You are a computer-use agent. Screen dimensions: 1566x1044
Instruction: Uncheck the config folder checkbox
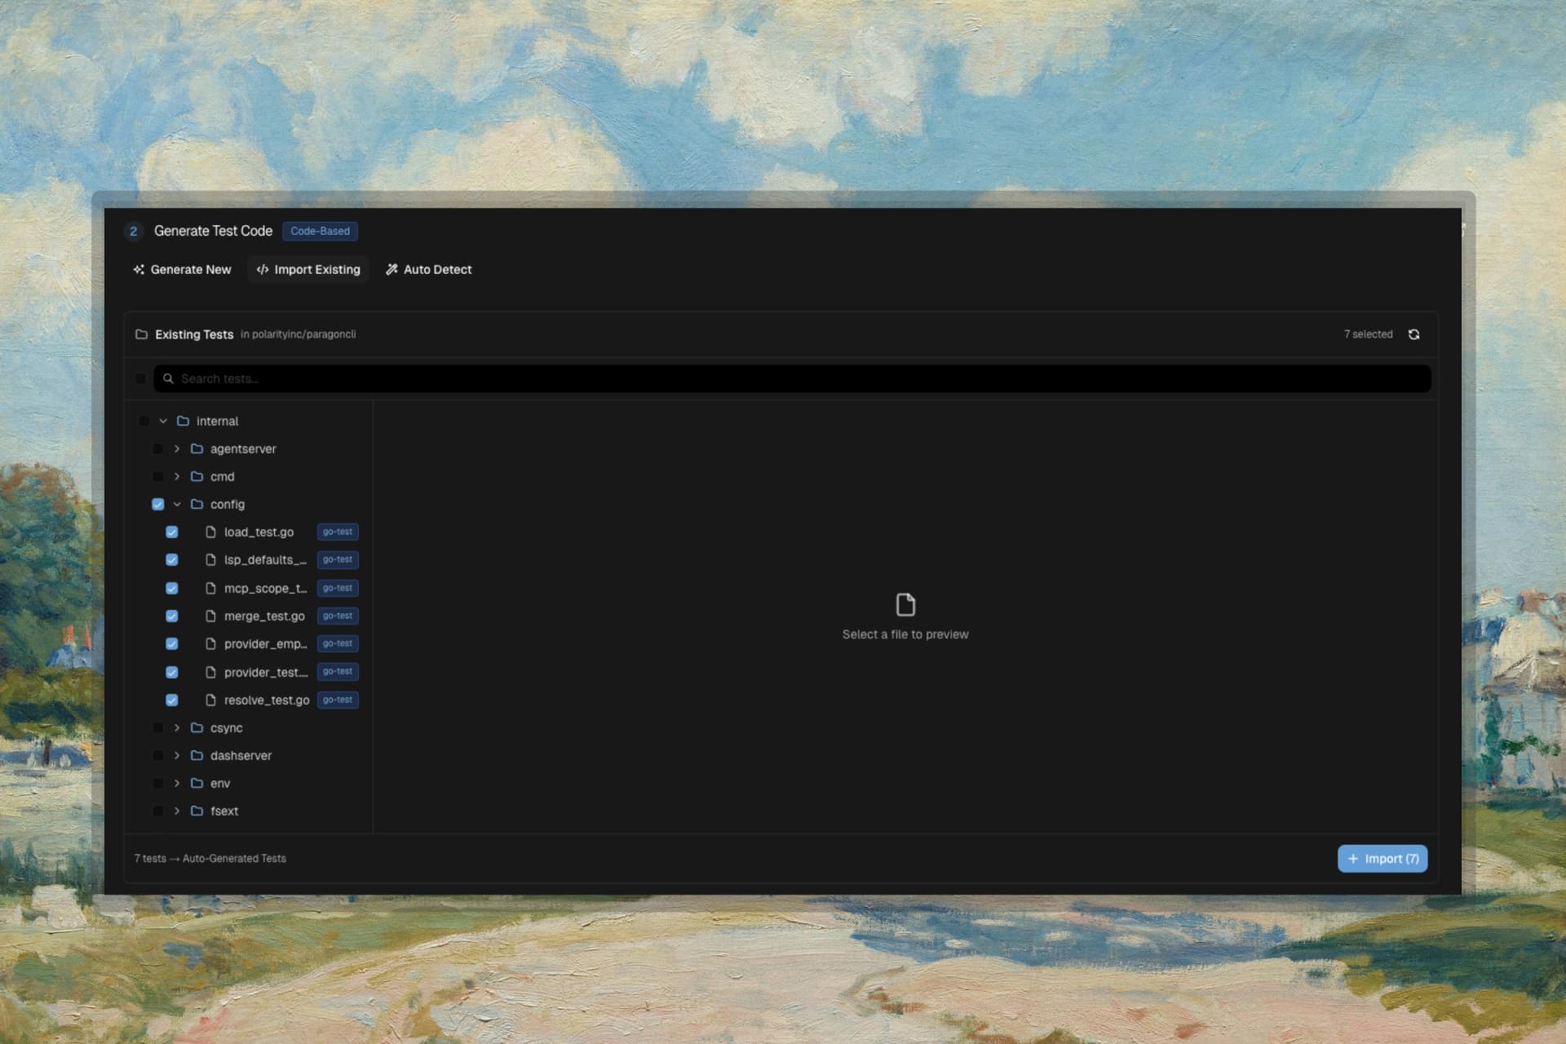click(x=158, y=504)
